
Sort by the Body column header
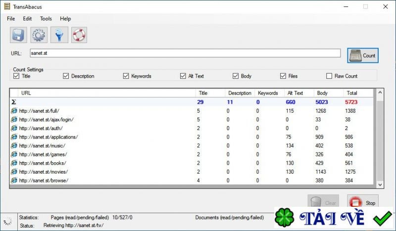[x=329, y=93]
